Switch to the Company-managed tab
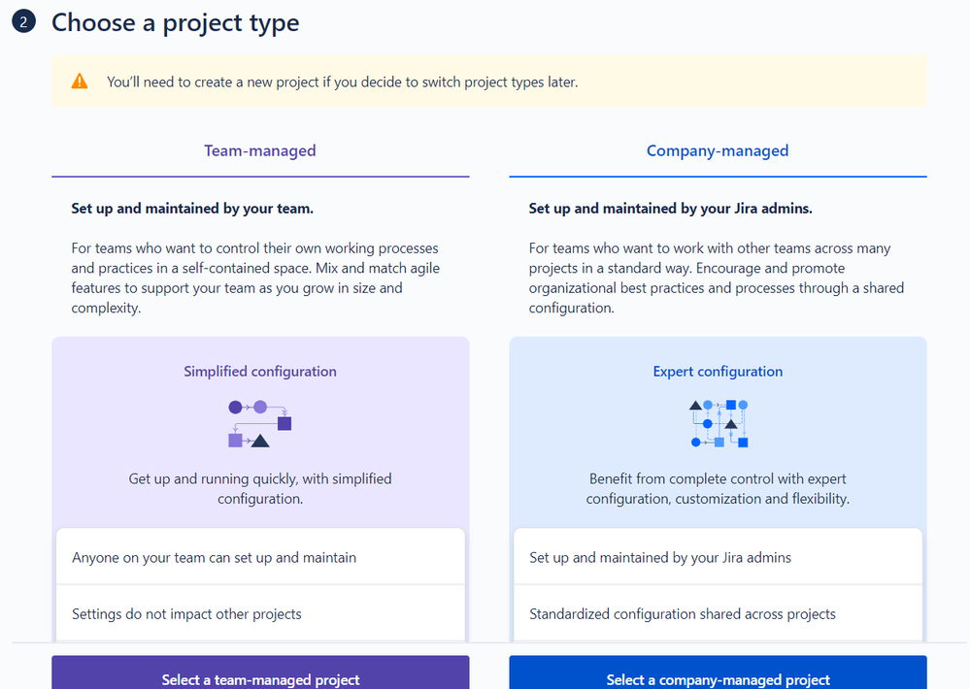This screenshot has width=970, height=689. (718, 150)
